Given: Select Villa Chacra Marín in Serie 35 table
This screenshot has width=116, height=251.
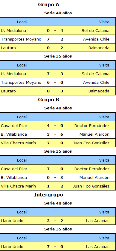Looking at the screenshot, I should tap(19, 186).
